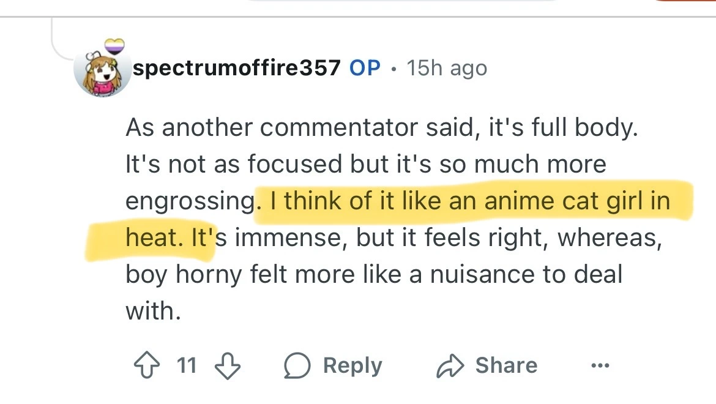Image resolution: width=716 pixels, height=404 pixels.
Task: Click the Reply speech bubble icon
Action: [x=297, y=365]
